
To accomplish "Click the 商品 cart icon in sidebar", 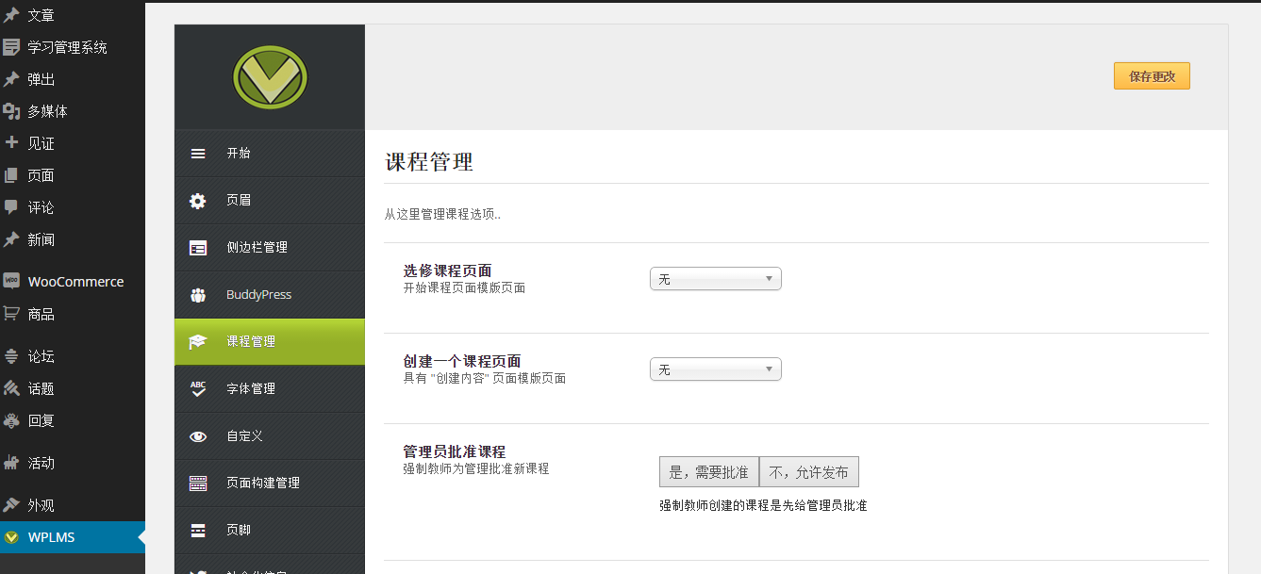I will click(11, 314).
